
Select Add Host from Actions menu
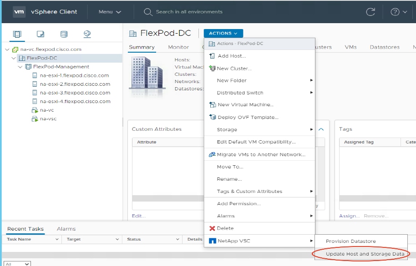pos(259,56)
